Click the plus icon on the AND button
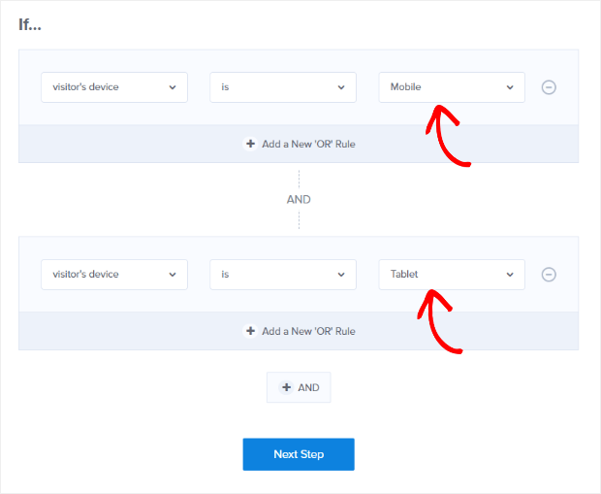The width and height of the screenshot is (601, 494). [x=286, y=387]
